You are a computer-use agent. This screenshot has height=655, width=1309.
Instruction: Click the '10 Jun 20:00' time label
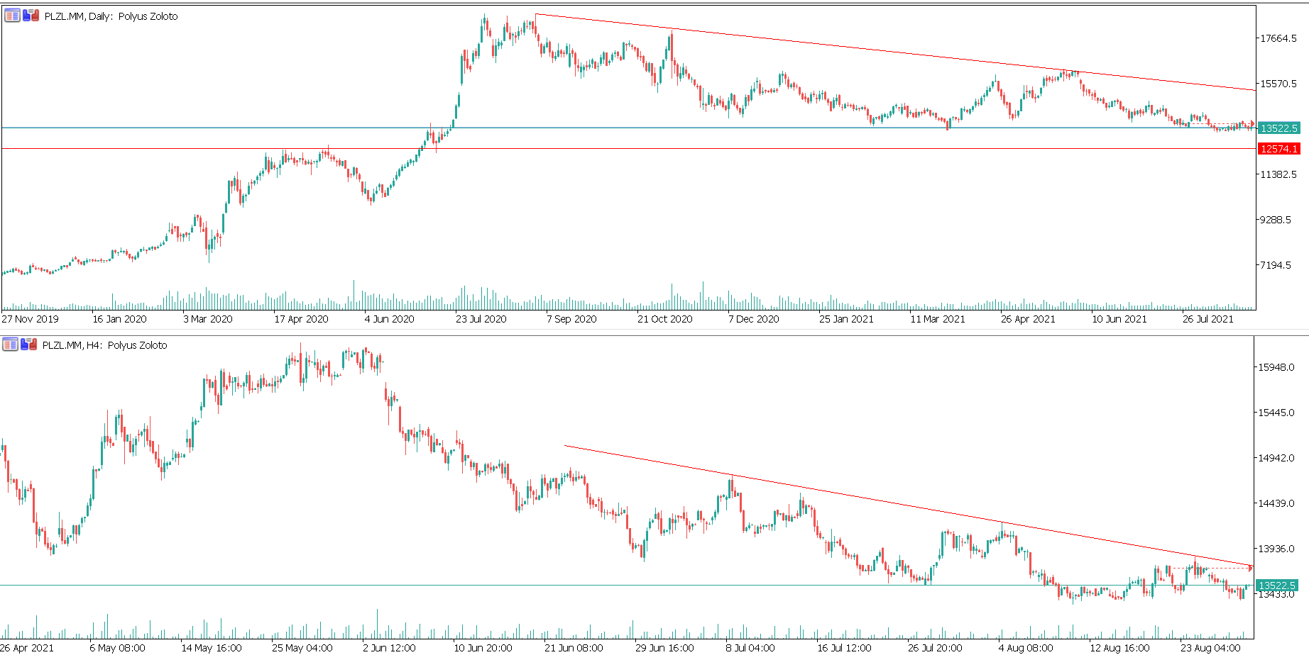(483, 648)
